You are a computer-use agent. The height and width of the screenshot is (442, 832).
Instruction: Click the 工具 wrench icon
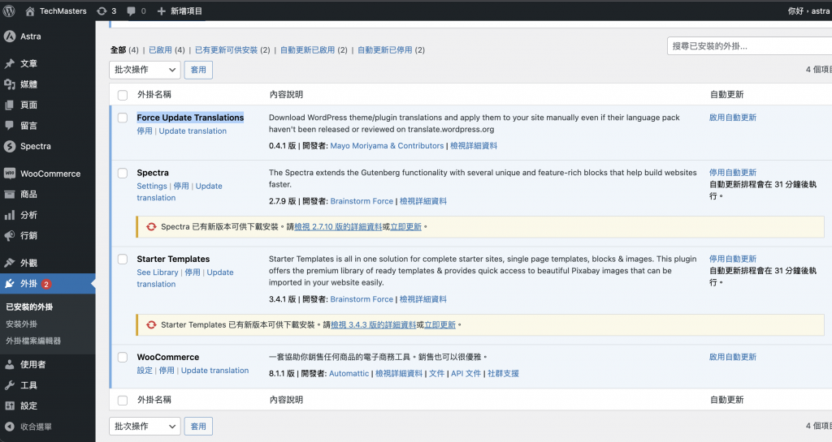coord(10,385)
